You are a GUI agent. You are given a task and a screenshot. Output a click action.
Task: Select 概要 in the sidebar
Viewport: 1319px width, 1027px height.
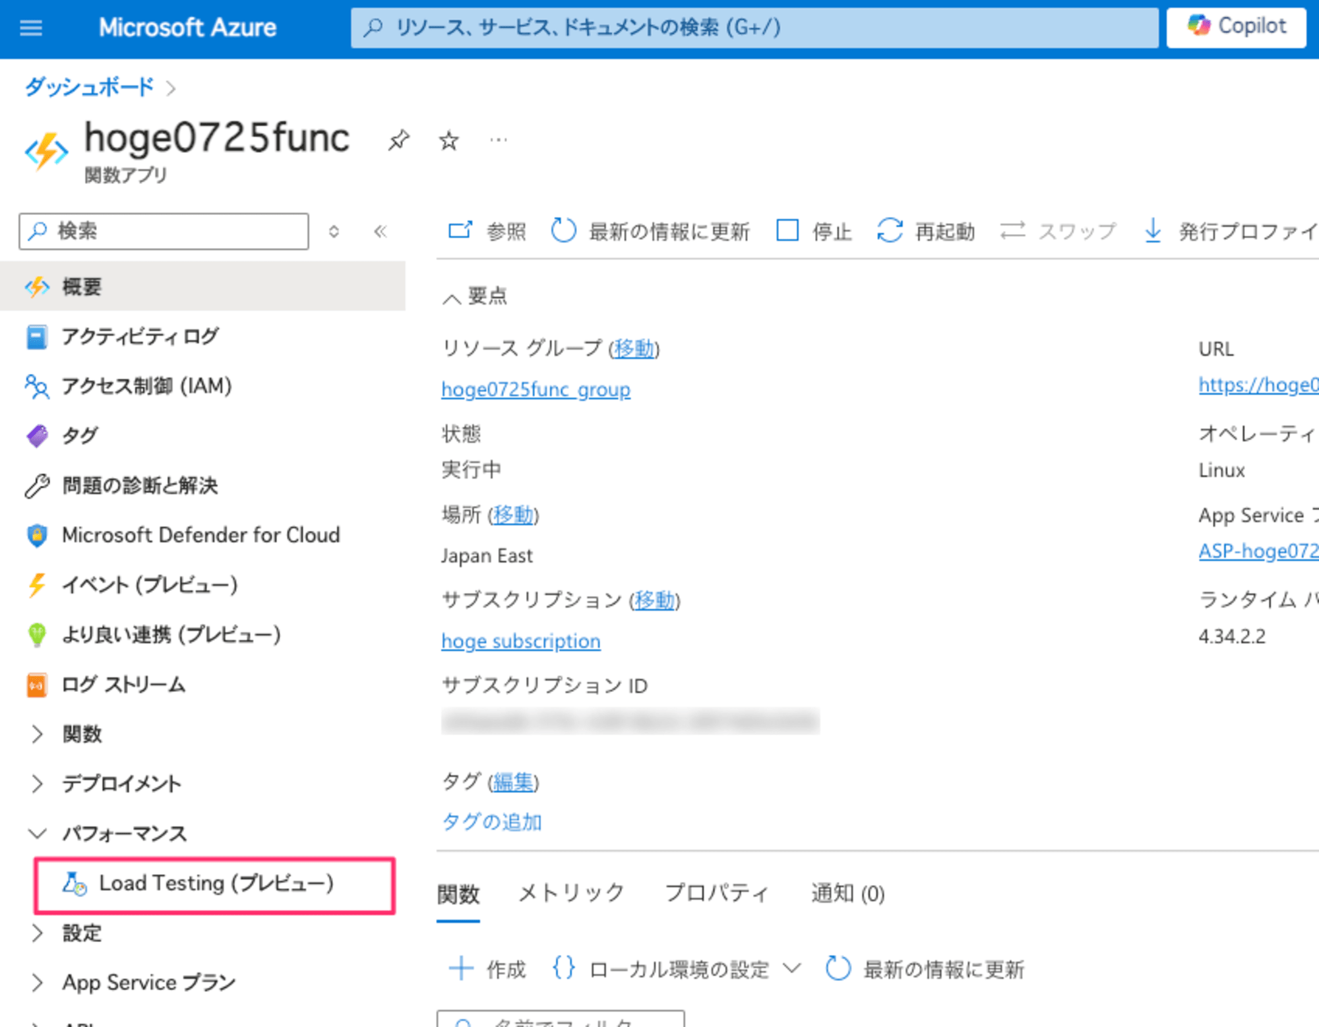[x=202, y=286]
